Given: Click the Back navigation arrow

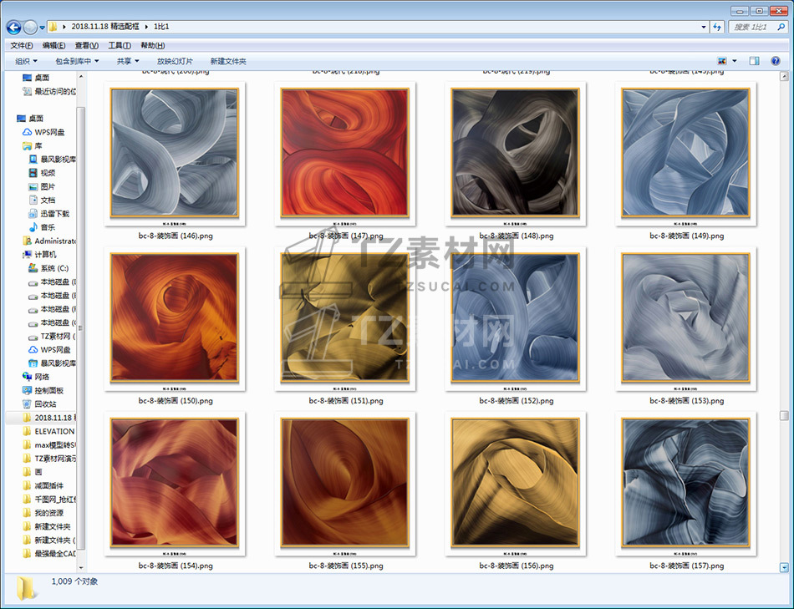Looking at the screenshot, I should [x=13, y=27].
